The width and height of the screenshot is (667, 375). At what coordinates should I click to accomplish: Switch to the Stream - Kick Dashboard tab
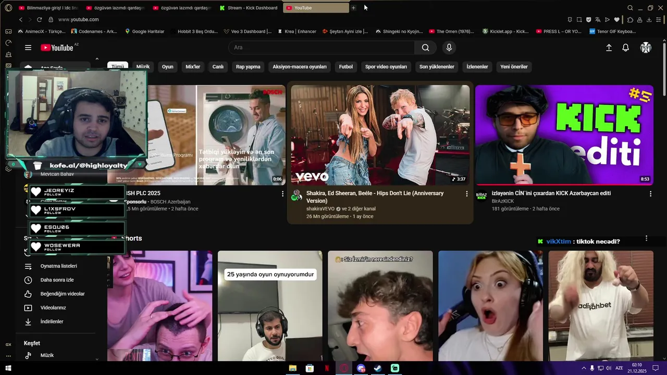249,8
